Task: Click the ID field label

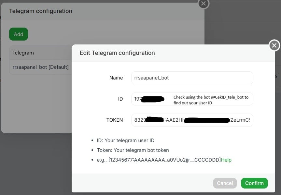Action: click(120, 99)
